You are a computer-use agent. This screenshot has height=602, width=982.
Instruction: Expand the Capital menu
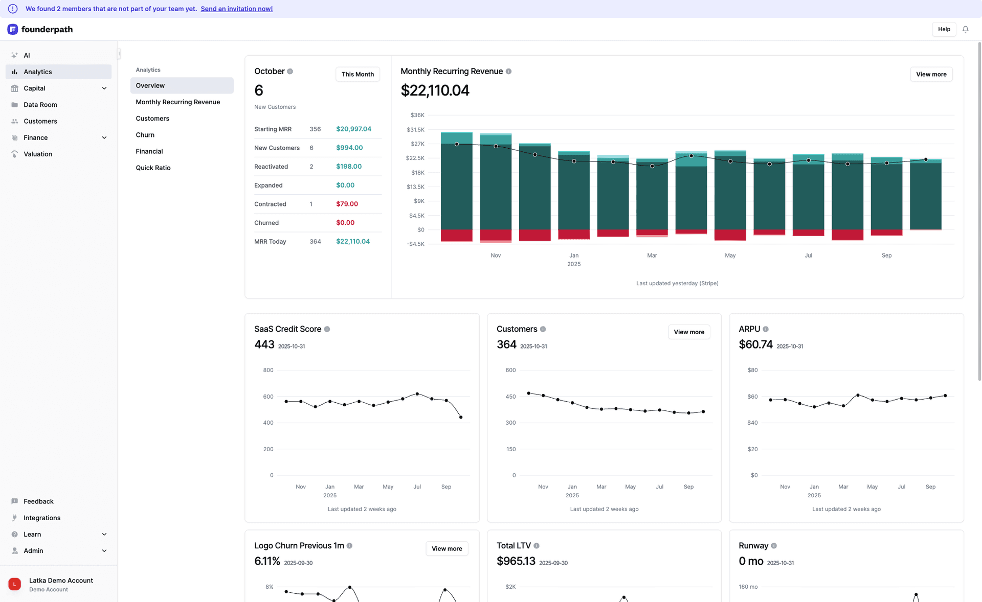click(x=104, y=88)
